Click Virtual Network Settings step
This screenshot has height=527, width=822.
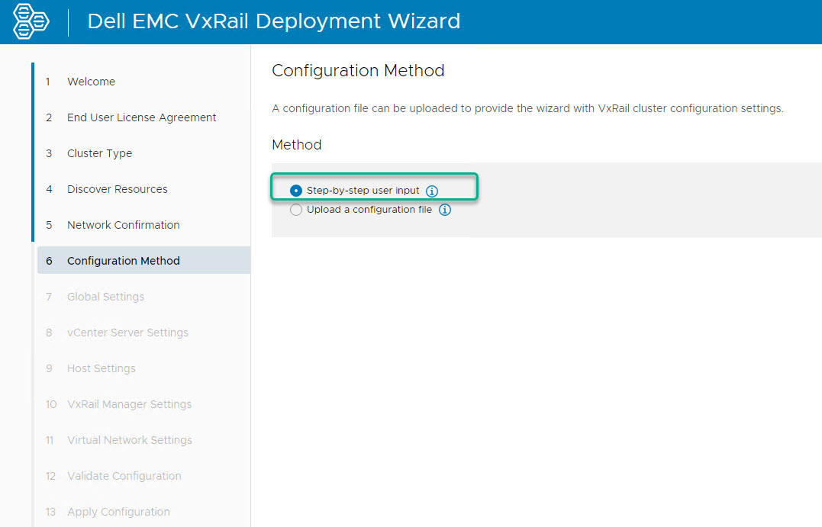point(129,440)
